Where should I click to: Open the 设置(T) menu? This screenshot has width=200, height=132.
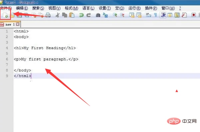pos(105,8)
